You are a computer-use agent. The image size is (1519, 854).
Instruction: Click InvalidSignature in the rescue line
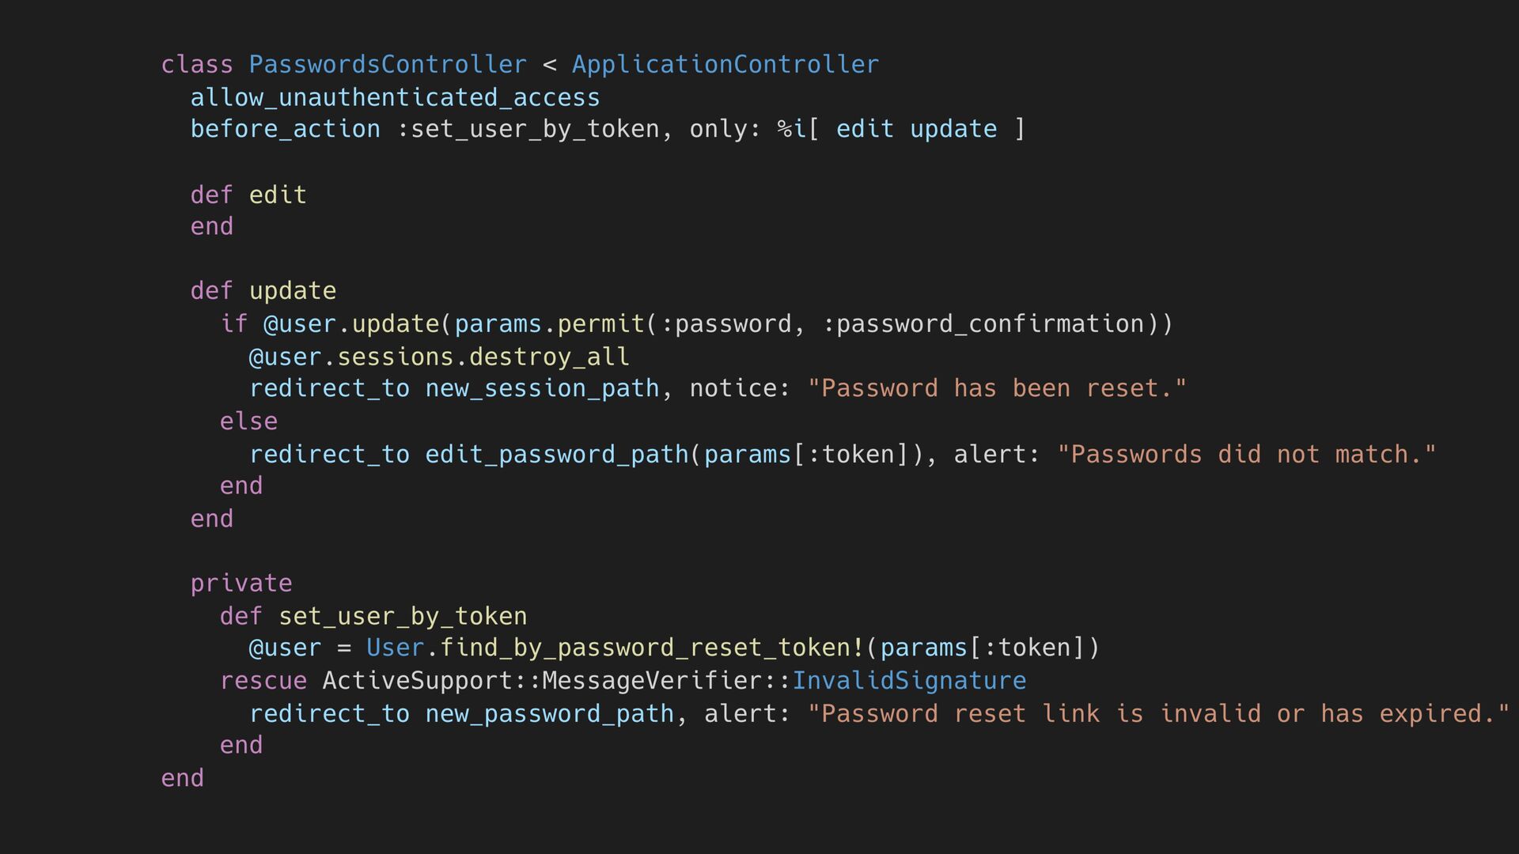pos(909,681)
